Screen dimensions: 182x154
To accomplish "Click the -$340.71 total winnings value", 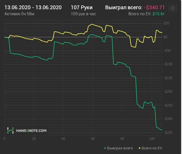I will [x=156, y=7].
